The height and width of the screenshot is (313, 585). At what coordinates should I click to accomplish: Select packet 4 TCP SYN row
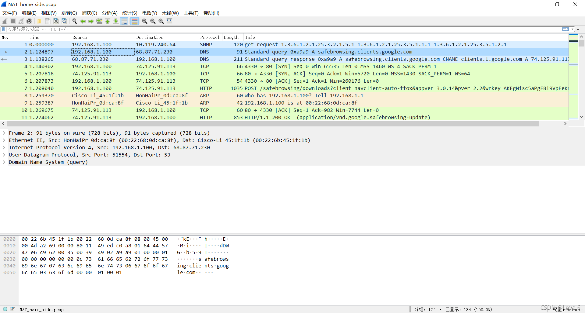(x=284, y=66)
